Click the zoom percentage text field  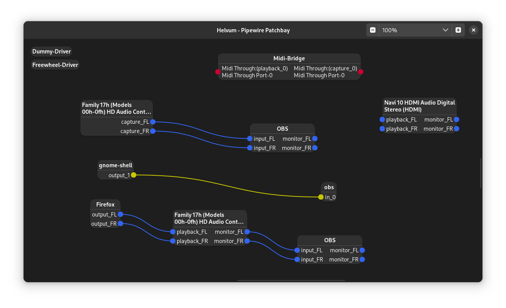(408, 30)
